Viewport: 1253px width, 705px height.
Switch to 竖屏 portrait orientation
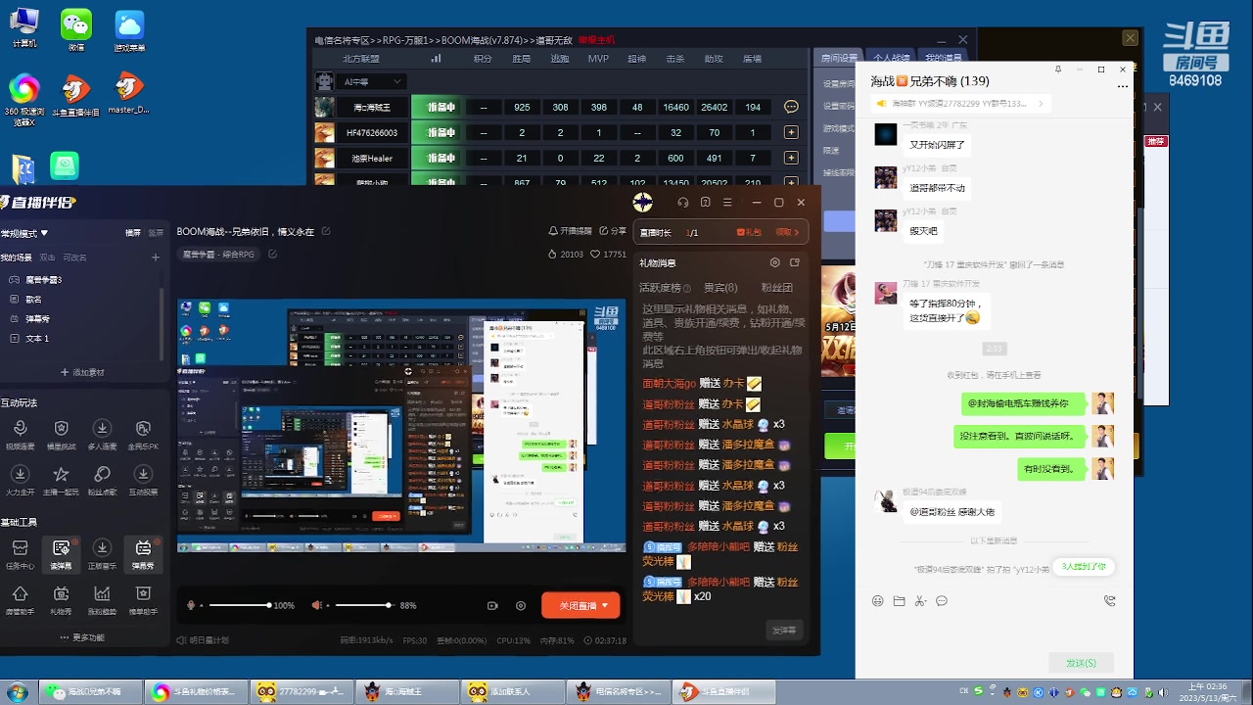[x=156, y=233]
